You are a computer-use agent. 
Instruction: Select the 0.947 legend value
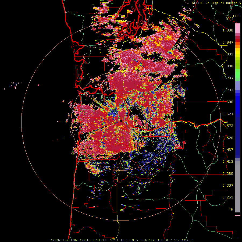(228, 42)
